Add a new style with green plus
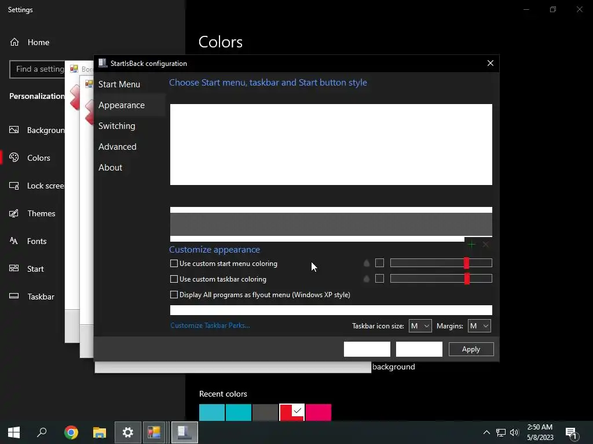This screenshot has height=444, width=593. (x=471, y=245)
